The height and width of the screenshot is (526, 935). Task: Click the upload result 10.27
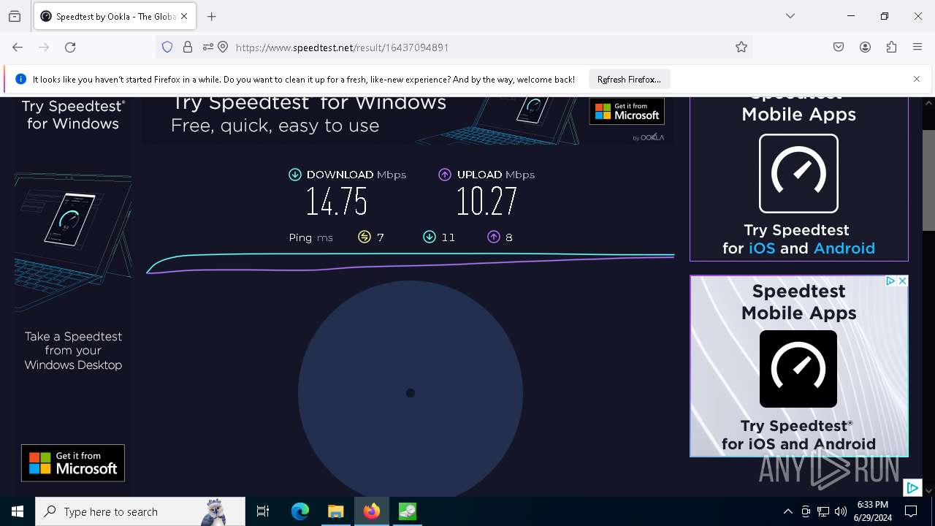(x=486, y=202)
